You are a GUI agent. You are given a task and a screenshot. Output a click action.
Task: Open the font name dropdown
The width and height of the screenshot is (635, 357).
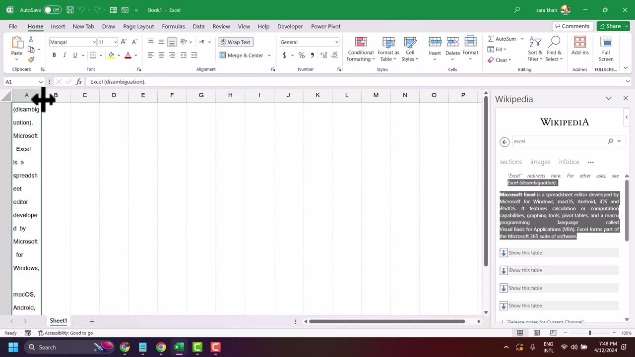click(x=94, y=42)
